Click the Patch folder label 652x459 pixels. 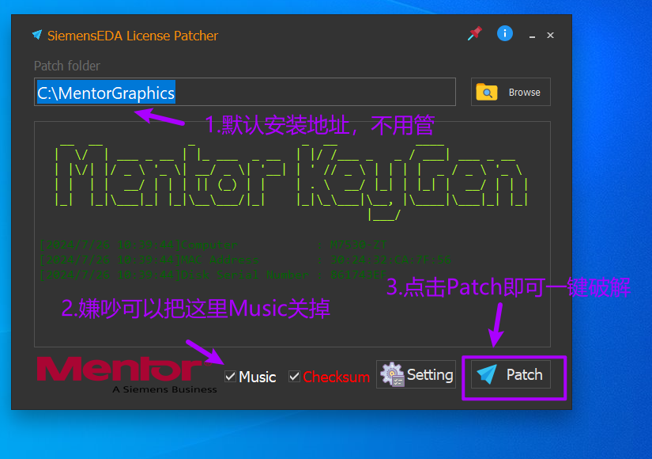tap(67, 66)
